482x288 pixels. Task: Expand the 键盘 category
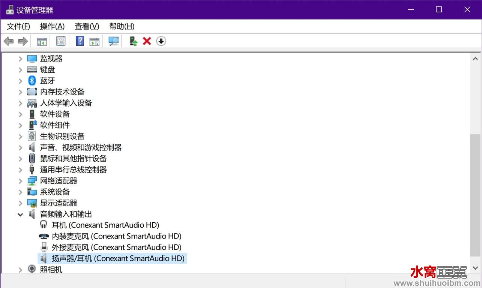21,70
